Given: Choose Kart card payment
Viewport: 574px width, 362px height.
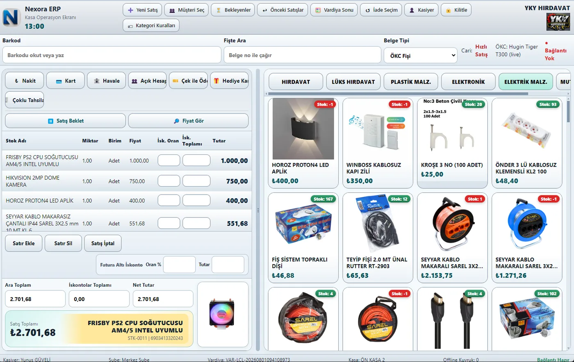Looking at the screenshot, I should pyautogui.click(x=66, y=81).
